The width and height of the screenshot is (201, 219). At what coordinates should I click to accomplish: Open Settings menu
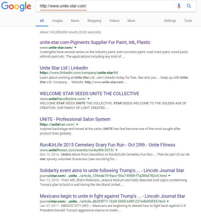coord(170,21)
